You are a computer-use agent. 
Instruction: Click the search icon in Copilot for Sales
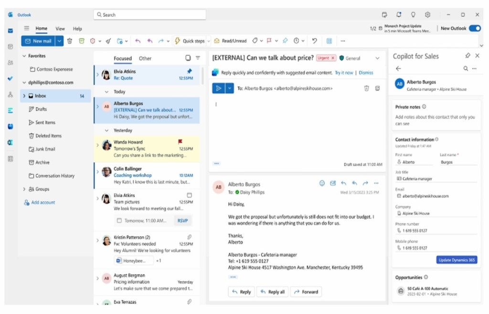466,69
